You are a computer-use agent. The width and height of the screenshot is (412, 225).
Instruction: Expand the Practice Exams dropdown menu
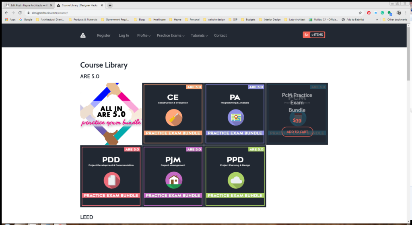[x=171, y=35]
